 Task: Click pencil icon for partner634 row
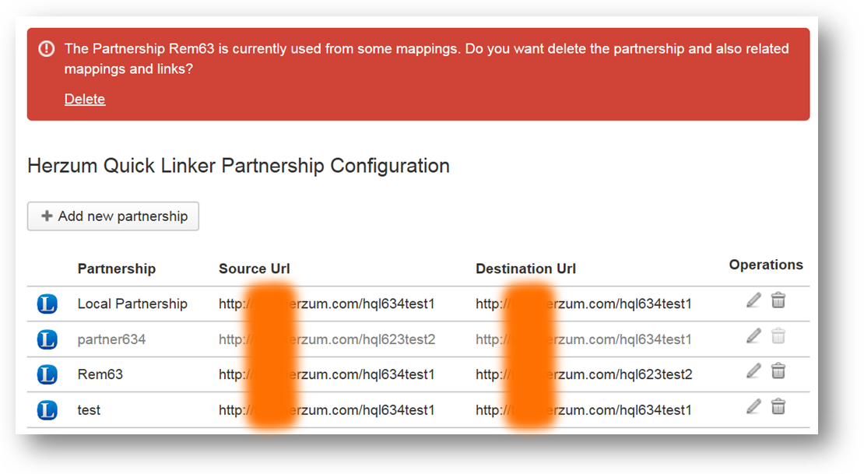pos(753,336)
